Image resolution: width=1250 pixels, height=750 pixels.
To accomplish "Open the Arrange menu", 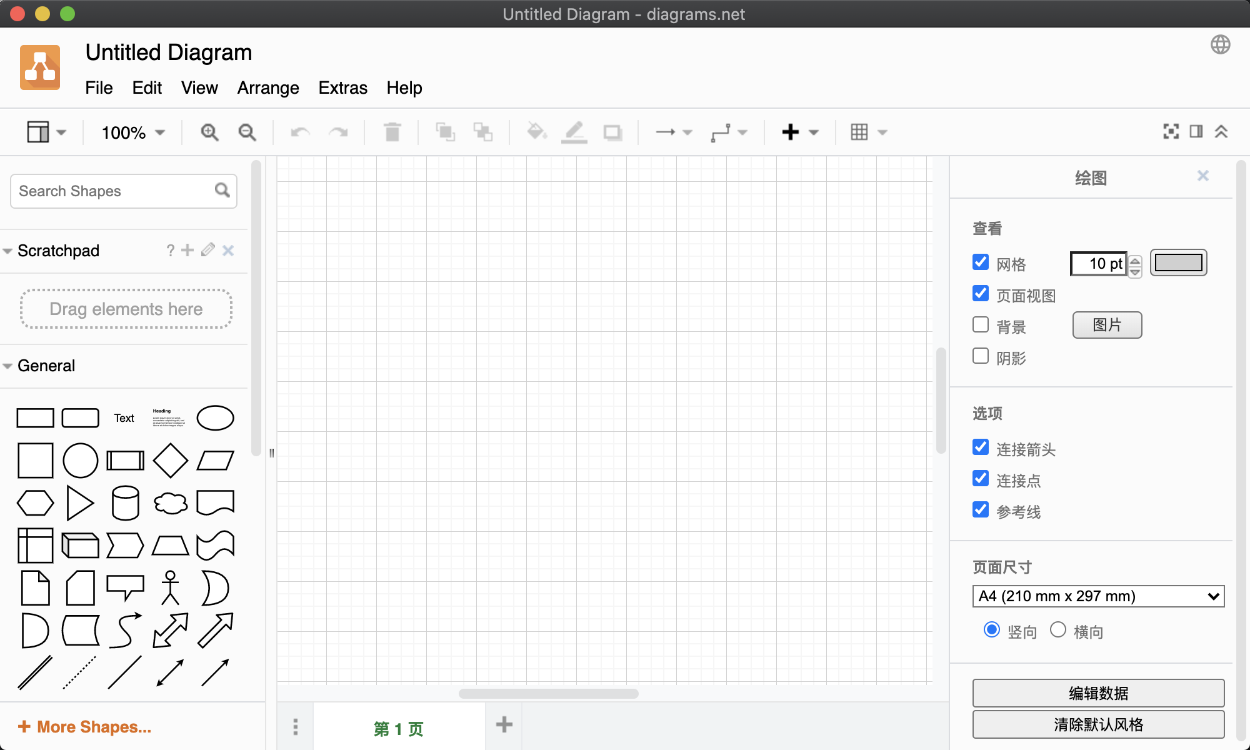I will [x=267, y=88].
